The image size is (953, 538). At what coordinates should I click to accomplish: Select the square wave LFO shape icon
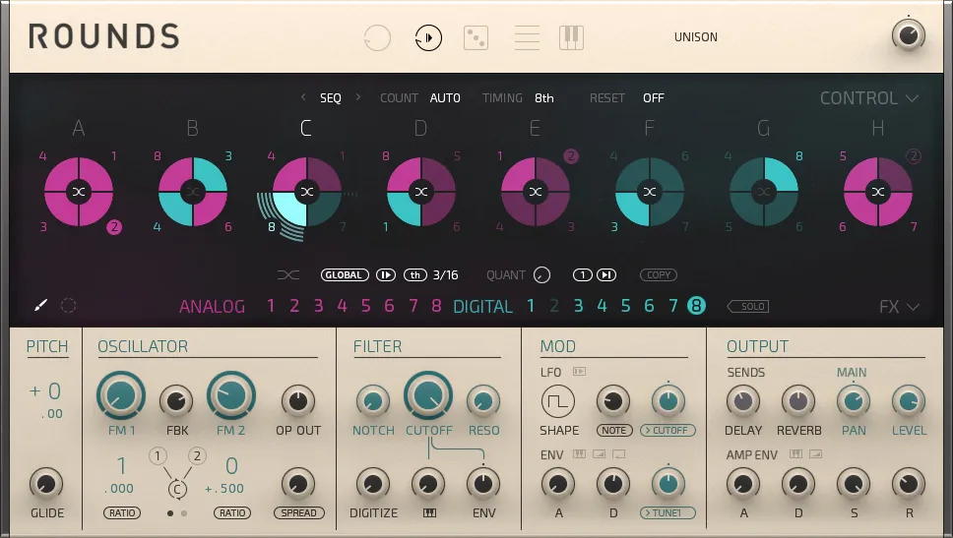557,401
